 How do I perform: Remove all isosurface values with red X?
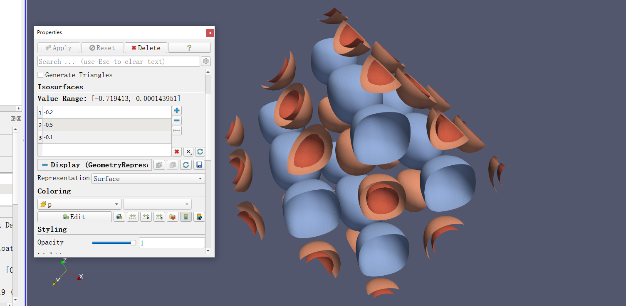point(177,152)
